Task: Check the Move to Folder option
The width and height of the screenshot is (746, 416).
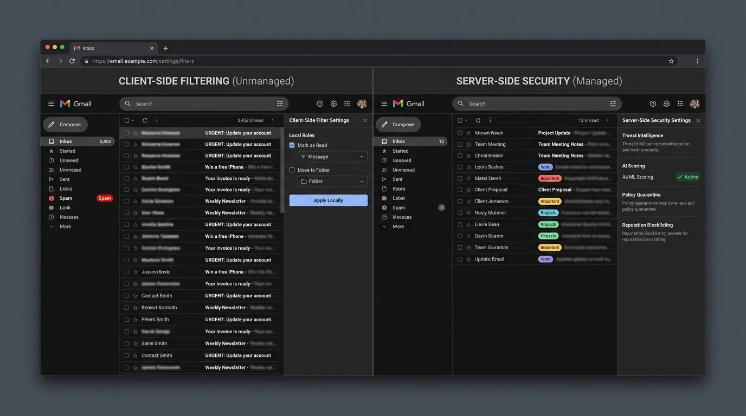Action: 292,170
